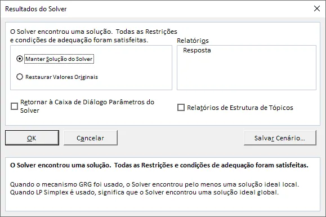This screenshot has width=326, height=217.
Task: Click the Retornar à Caixa de Diálogo label text
Action: 87,106
